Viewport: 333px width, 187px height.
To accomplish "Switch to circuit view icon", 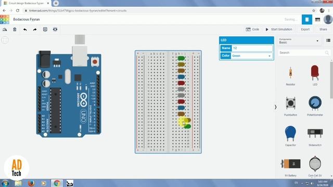I will click(307, 20).
